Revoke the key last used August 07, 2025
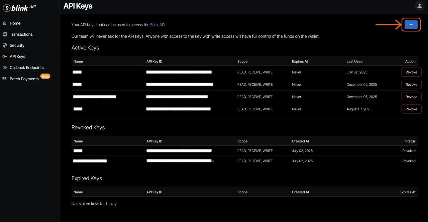The height and width of the screenshot is (222, 428). [411, 109]
